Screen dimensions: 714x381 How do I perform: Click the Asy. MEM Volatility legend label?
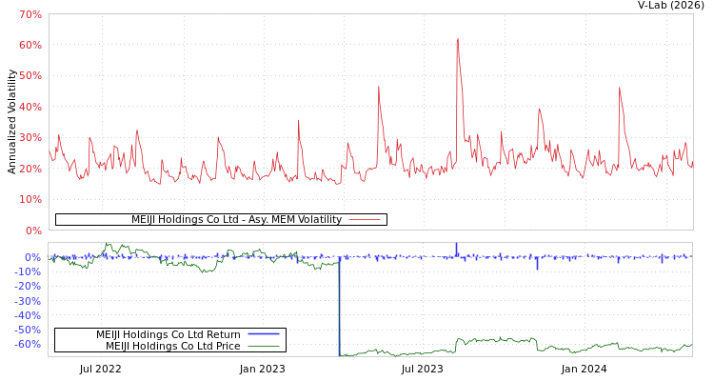[x=236, y=219]
